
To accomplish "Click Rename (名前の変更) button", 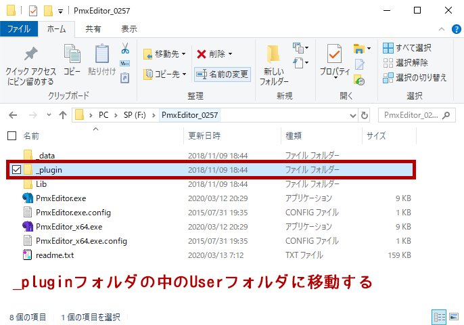I will (x=223, y=74).
